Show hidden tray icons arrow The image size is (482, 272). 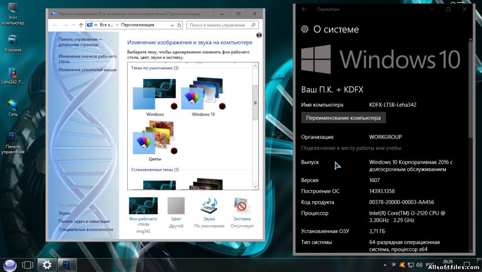coord(385,265)
